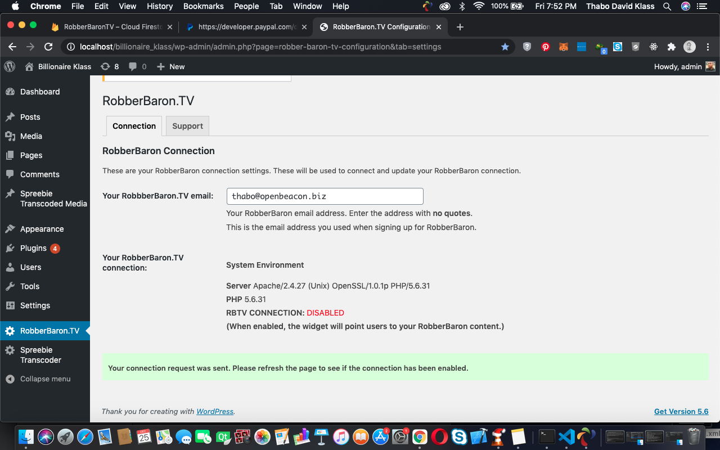Open Opera browser in Dock
Screen dimensions: 720x450
(439, 436)
